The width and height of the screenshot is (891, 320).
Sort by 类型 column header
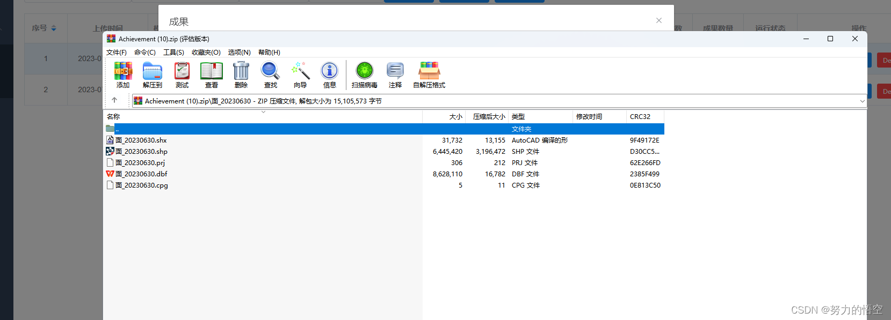[540, 116]
